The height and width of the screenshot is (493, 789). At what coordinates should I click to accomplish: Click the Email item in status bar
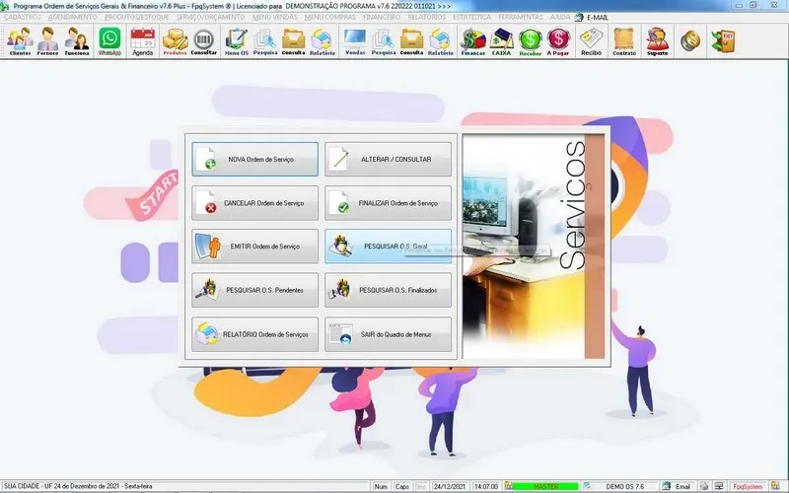pos(682,487)
